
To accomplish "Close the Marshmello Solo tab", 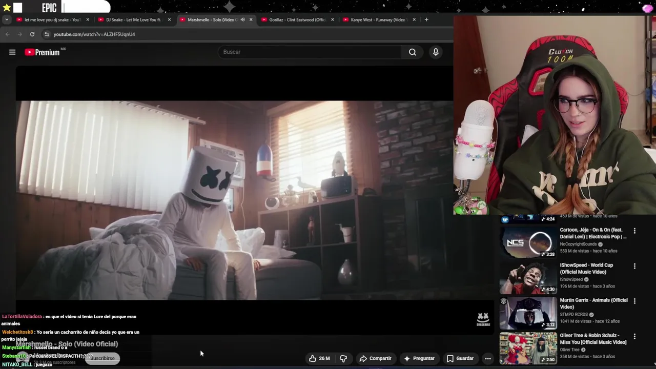I will coord(251,19).
